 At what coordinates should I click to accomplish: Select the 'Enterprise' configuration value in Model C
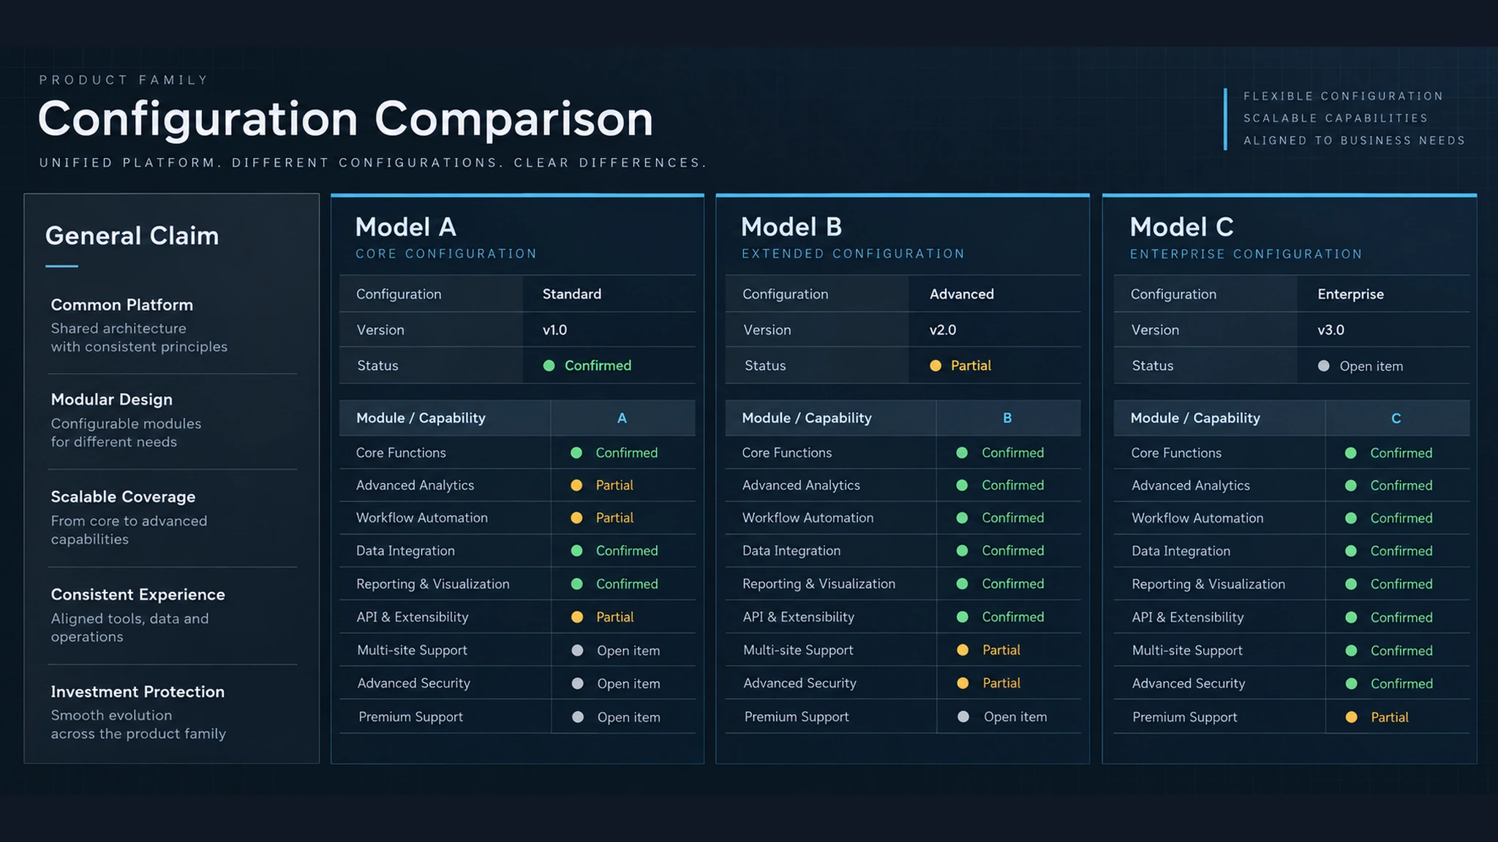[1350, 294]
